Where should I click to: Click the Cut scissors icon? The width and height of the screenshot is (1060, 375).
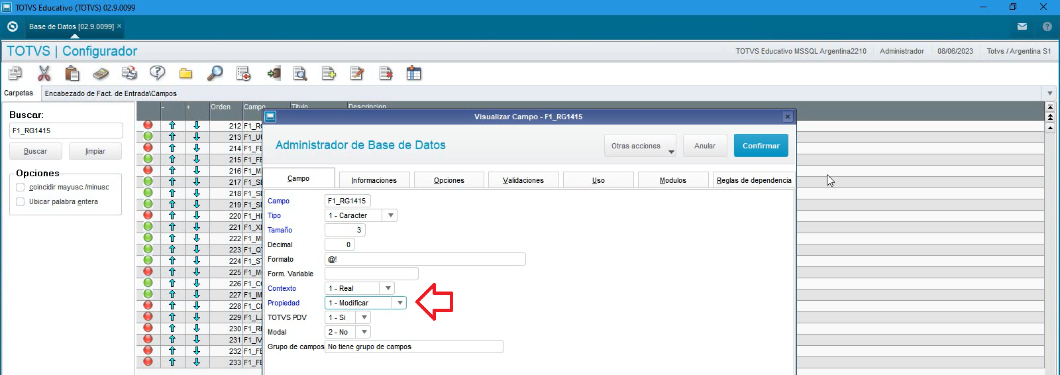pos(44,74)
